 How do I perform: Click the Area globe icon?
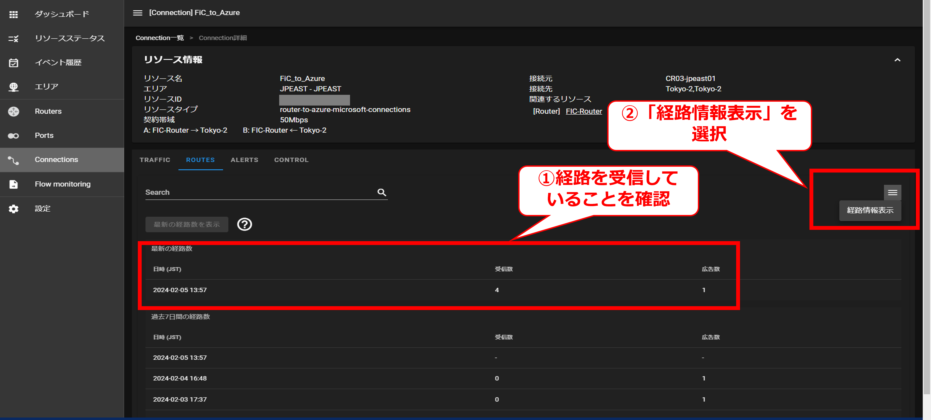point(14,87)
